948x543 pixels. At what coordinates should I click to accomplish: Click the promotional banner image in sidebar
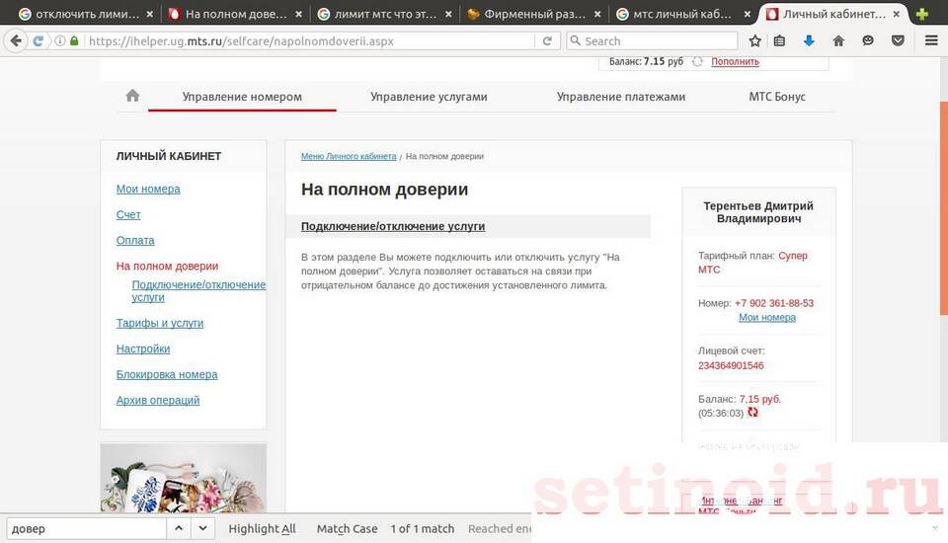tap(184, 478)
